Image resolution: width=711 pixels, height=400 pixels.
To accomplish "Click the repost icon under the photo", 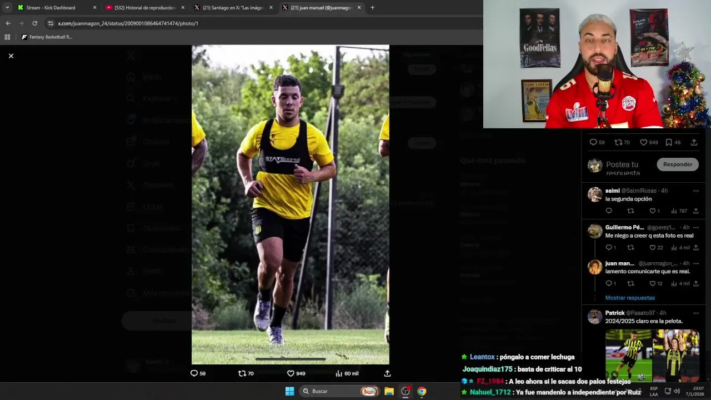I will [242, 373].
